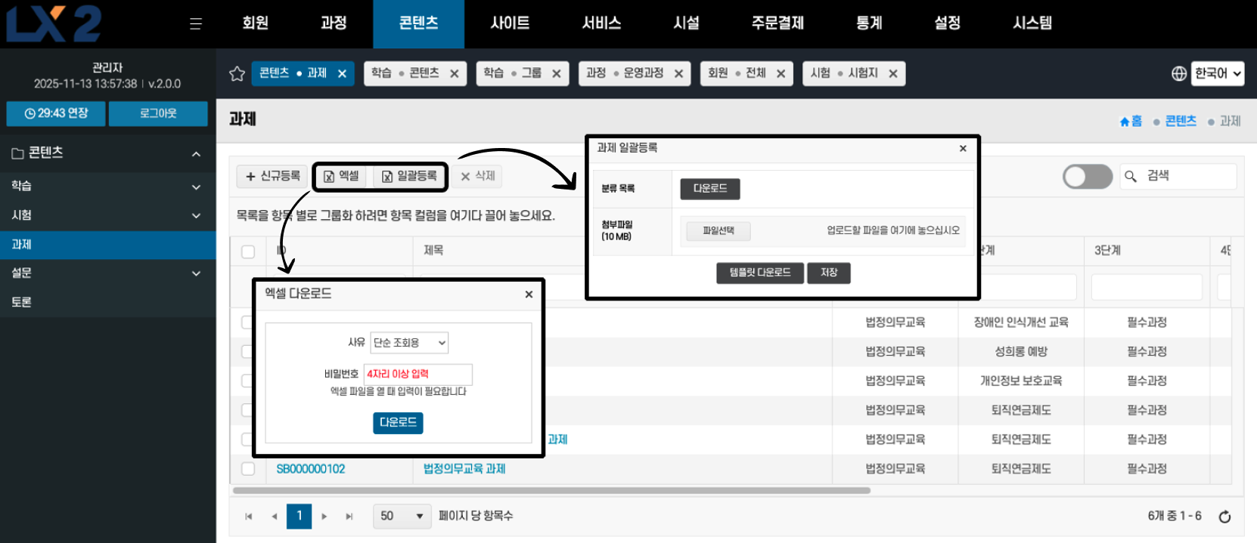Image resolution: width=1257 pixels, height=543 pixels.
Task: Close the 학습 그룹 tab
Action: pos(556,73)
